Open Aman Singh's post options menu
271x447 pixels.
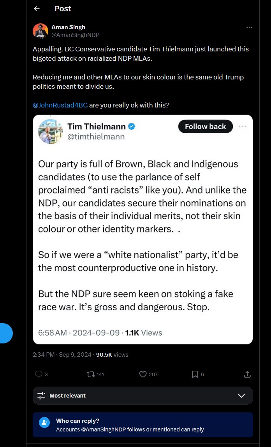pos(249,27)
